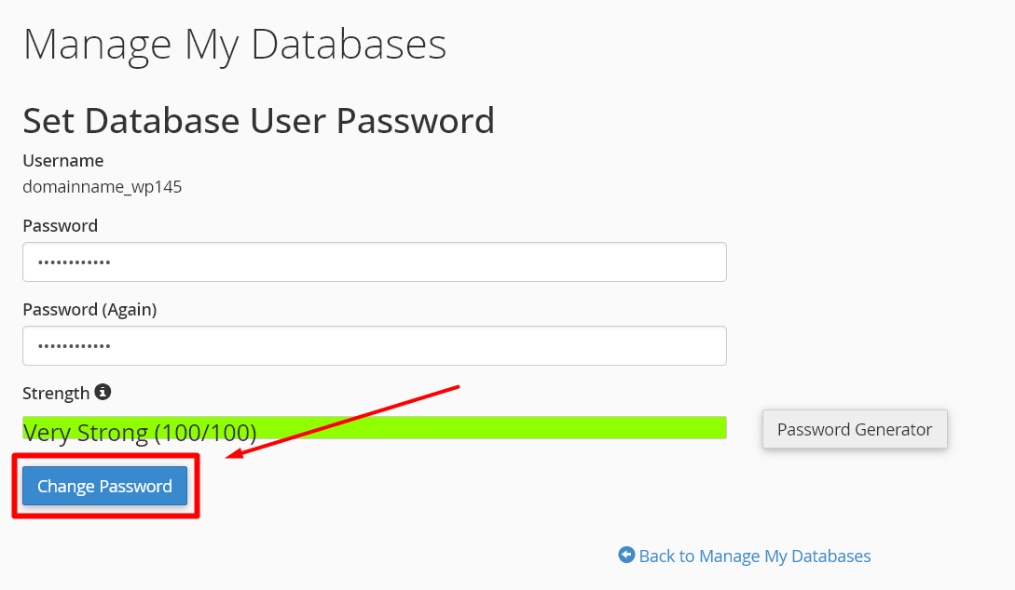Screen dimensions: 1015x590
Task: Select the green 100/100 progress indicator
Action: 373,427
